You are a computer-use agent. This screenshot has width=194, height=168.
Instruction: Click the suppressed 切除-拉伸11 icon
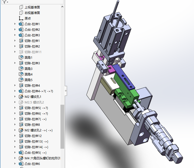pos(21,52)
